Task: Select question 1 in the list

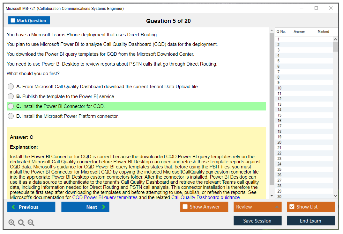Action: point(304,39)
